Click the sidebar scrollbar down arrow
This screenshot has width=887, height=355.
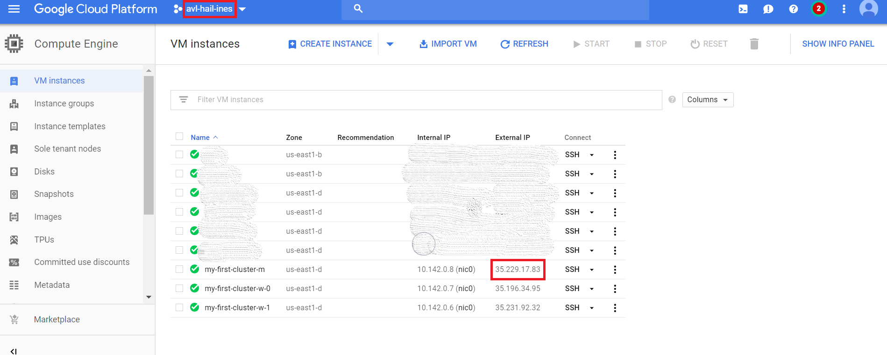(149, 297)
